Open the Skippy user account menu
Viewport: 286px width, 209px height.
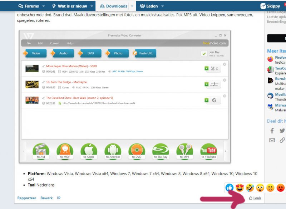(270, 6)
